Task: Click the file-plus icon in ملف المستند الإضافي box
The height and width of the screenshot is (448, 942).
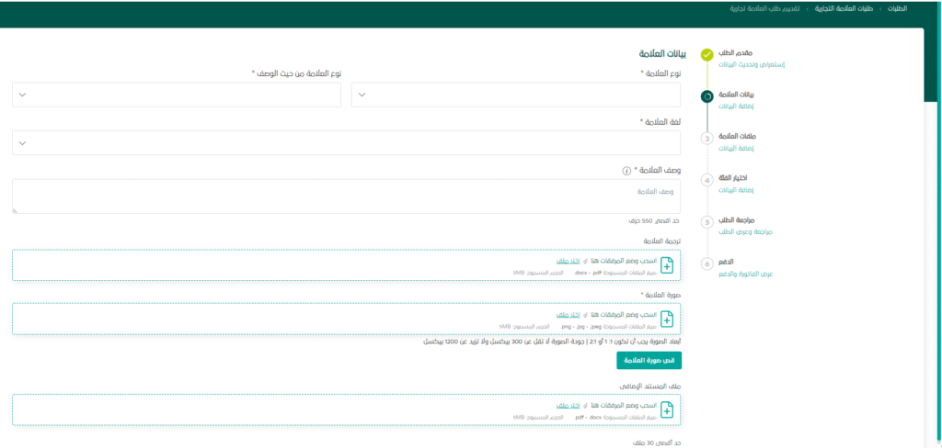Action: point(667,409)
